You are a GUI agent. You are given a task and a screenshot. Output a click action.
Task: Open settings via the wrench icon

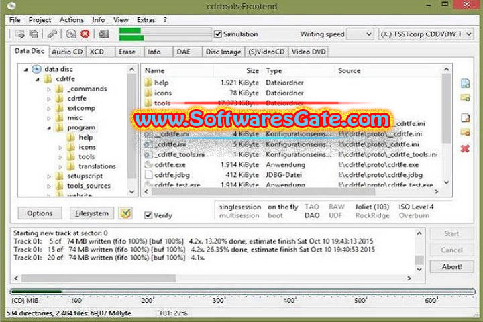52,34
